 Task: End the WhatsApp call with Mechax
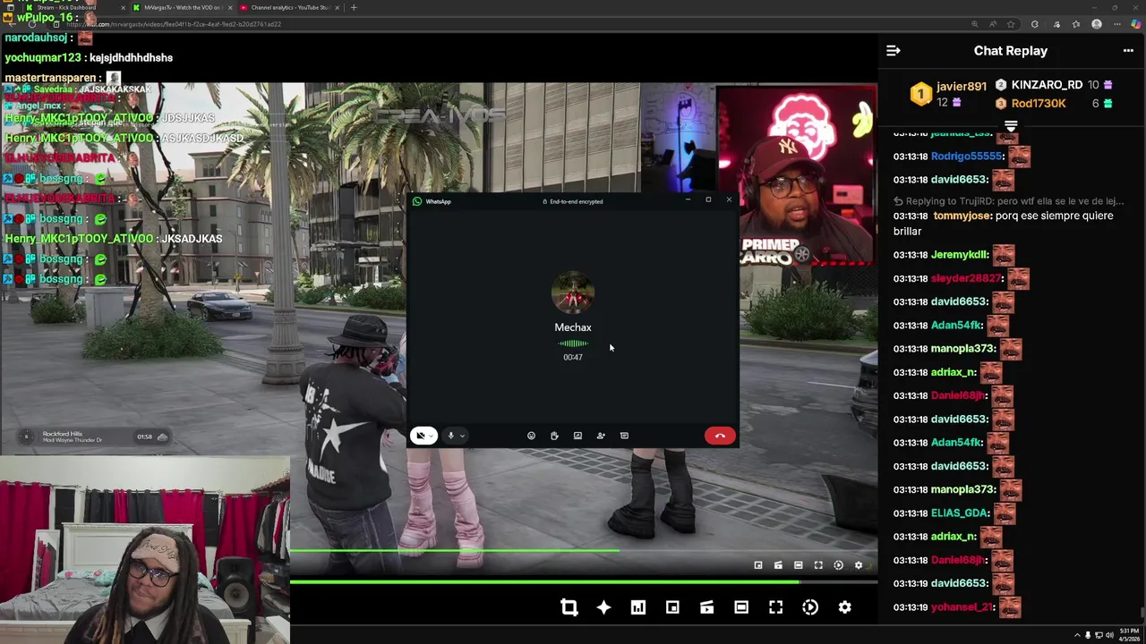tap(720, 436)
